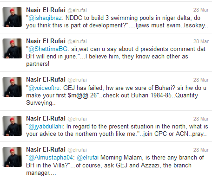The height and width of the screenshot is (179, 212).
Task: Open the blue @elrufai mention in last tweet
Action: coord(88,158)
